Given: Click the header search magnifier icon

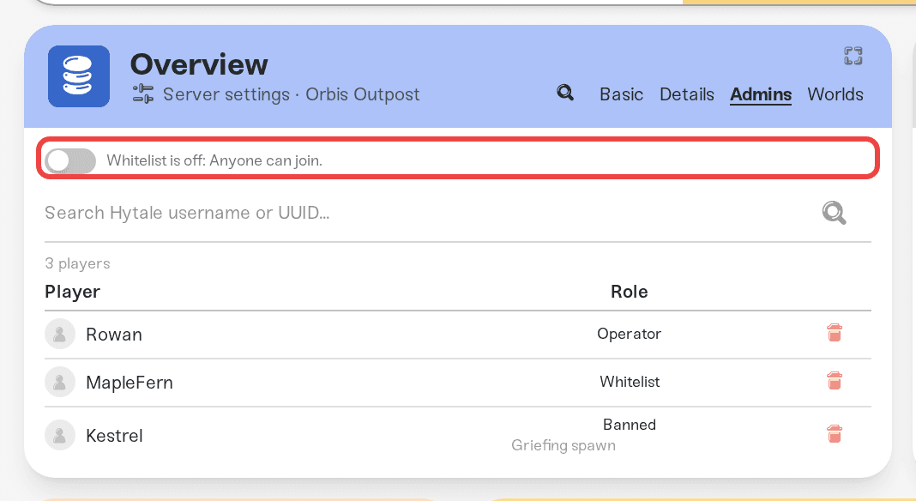Looking at the screenshot, I should (x=565, y=93).
